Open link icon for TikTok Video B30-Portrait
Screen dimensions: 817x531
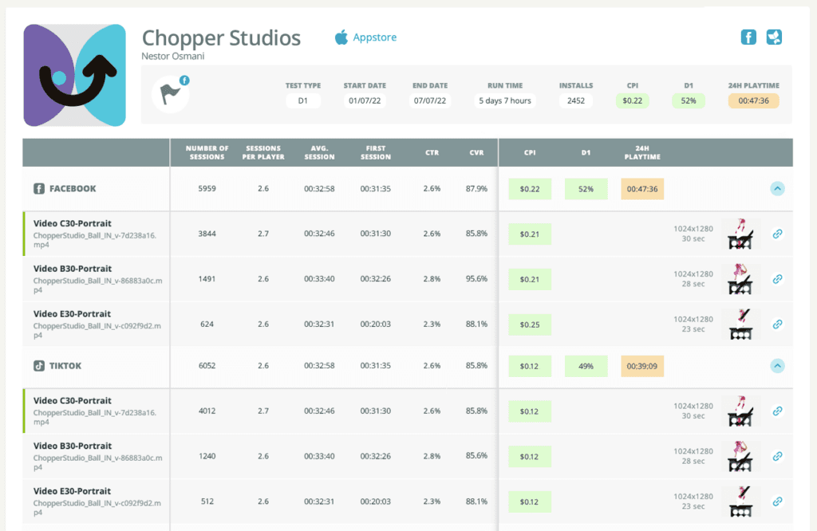(777, 456)
